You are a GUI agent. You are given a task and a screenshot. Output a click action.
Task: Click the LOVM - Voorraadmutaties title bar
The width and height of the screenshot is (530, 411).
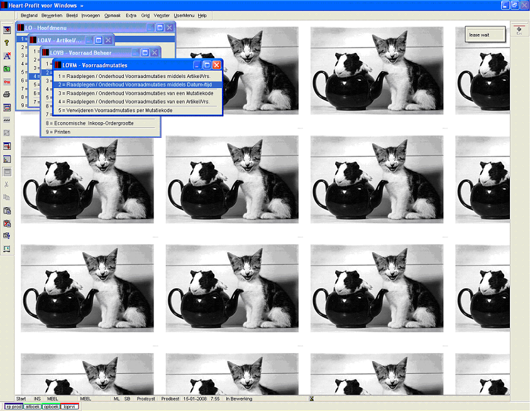click(x=138, y=65)
